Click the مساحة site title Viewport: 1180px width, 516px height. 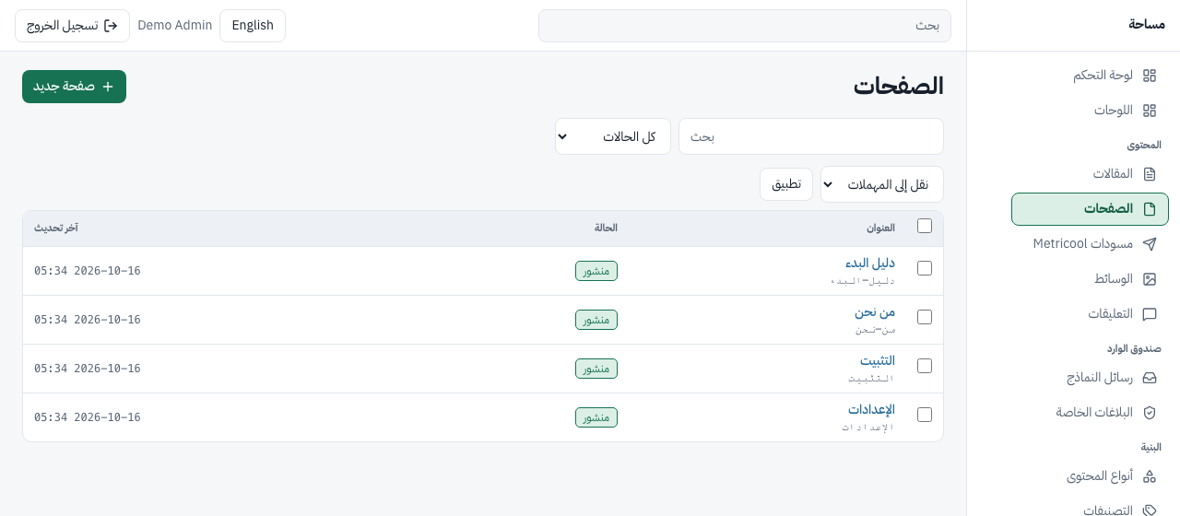[x=1147, y=25]
